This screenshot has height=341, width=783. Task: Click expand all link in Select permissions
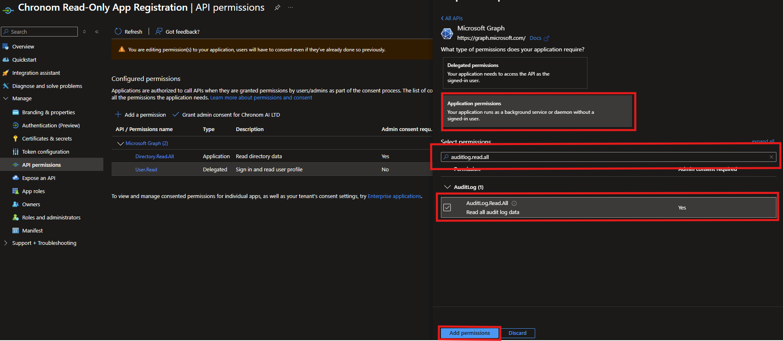[x=763, y=141]
